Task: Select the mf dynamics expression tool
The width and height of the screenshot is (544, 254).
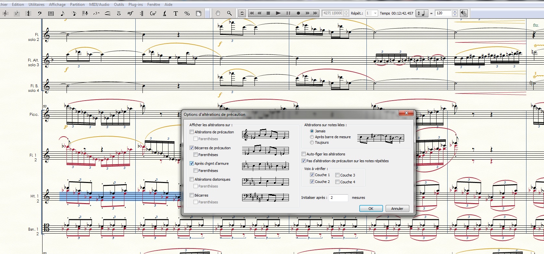Action: click(130, 13)
